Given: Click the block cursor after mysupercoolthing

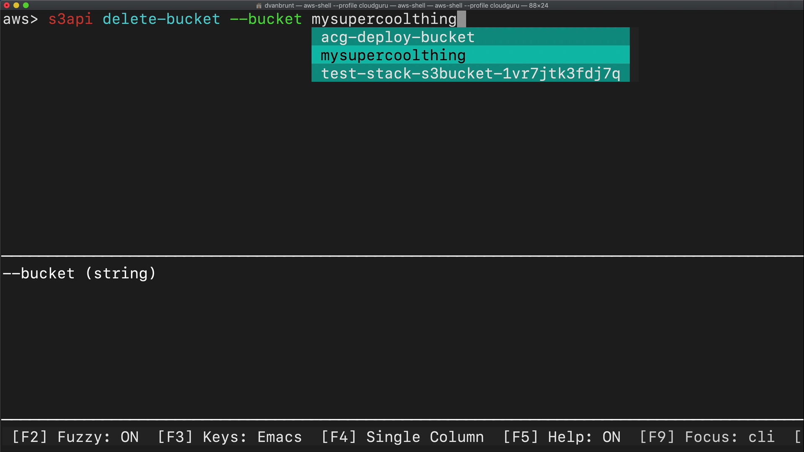Looking at the screenshot, I should point(461,19).
